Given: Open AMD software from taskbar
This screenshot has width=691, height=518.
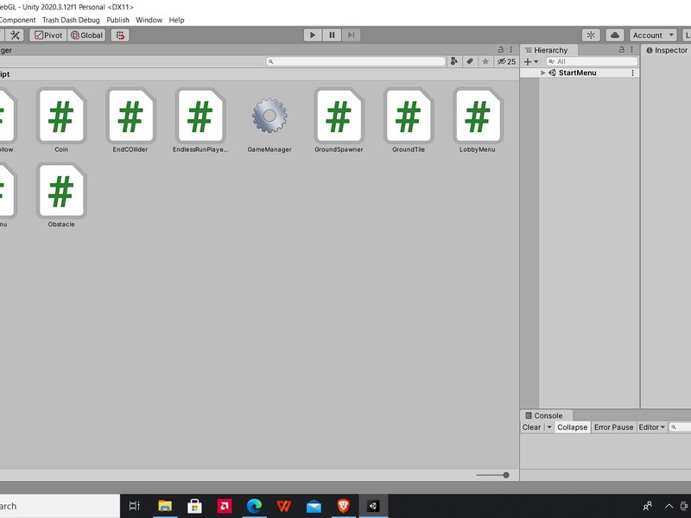Looking at the screenshot, I should point(225,506).
